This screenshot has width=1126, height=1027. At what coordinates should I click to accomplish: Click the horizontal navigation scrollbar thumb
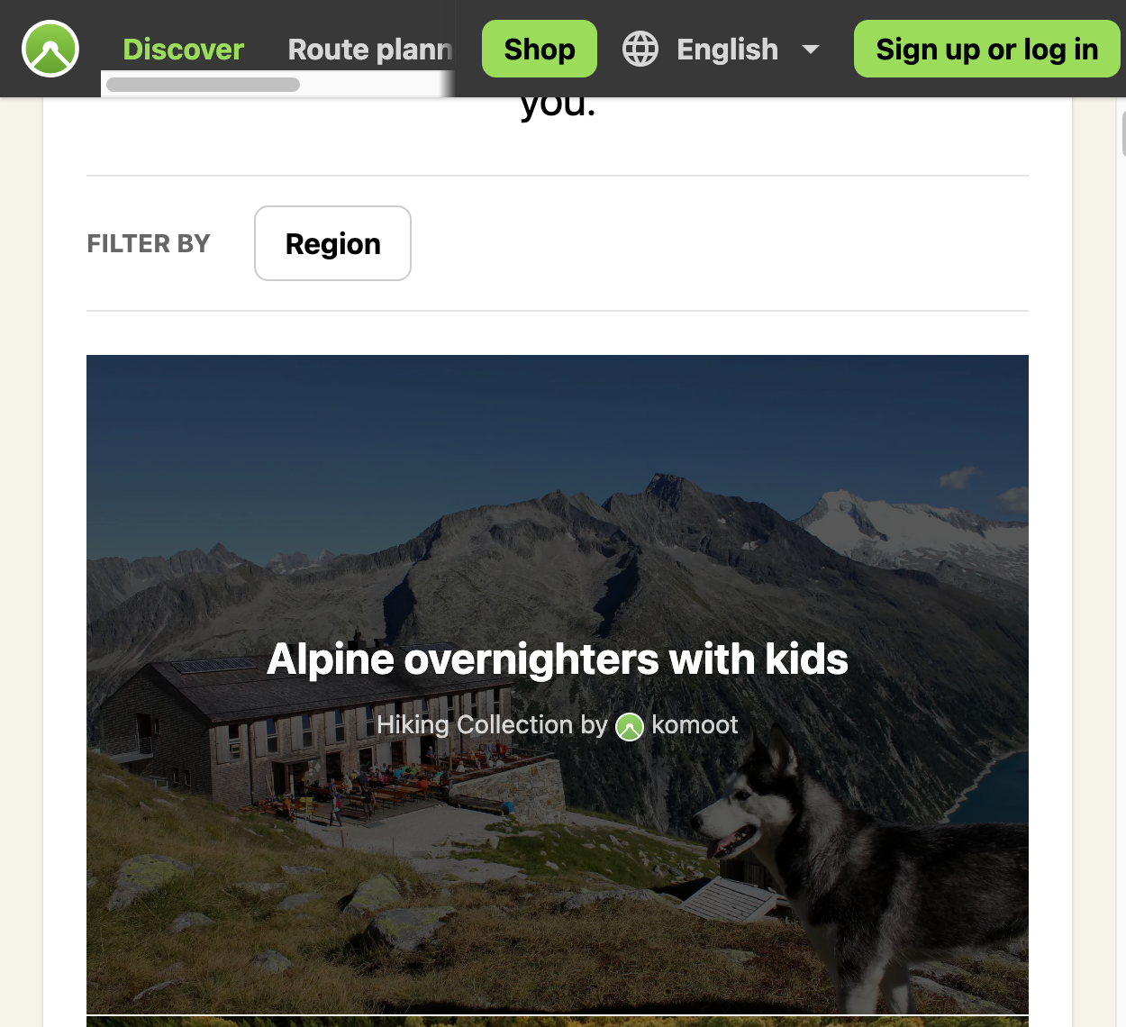[x=203, y=85]
